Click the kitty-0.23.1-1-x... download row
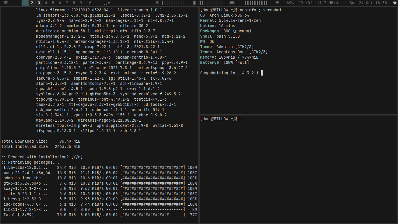The image size is (398, 224). tap(100, 194)
